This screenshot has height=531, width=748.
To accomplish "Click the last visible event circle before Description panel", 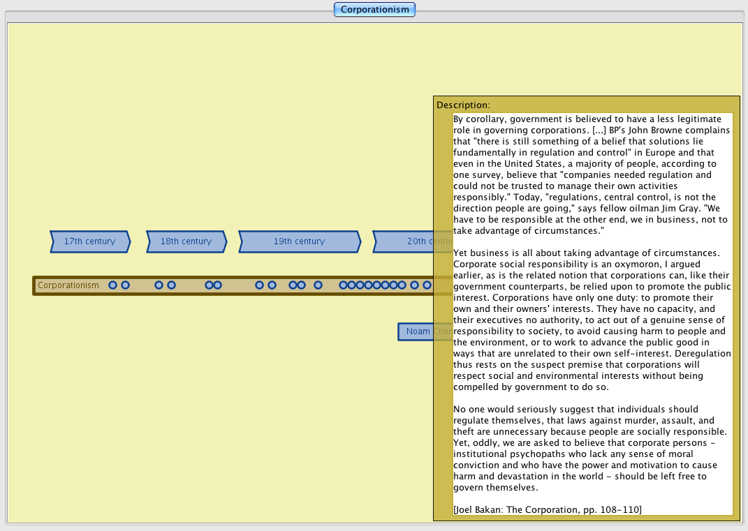I will [427, 285].
